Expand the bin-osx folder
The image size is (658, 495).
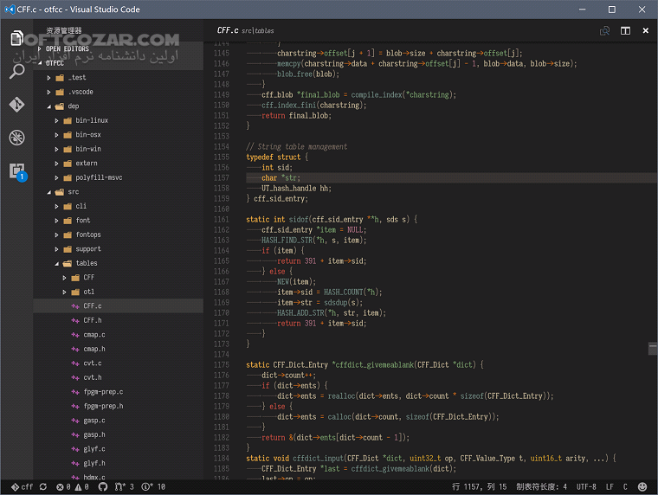[119, 134]
